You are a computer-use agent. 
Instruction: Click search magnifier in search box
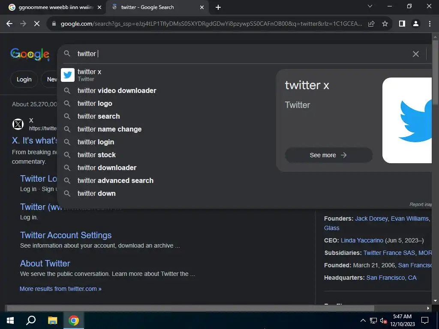[x=67, y=54]
